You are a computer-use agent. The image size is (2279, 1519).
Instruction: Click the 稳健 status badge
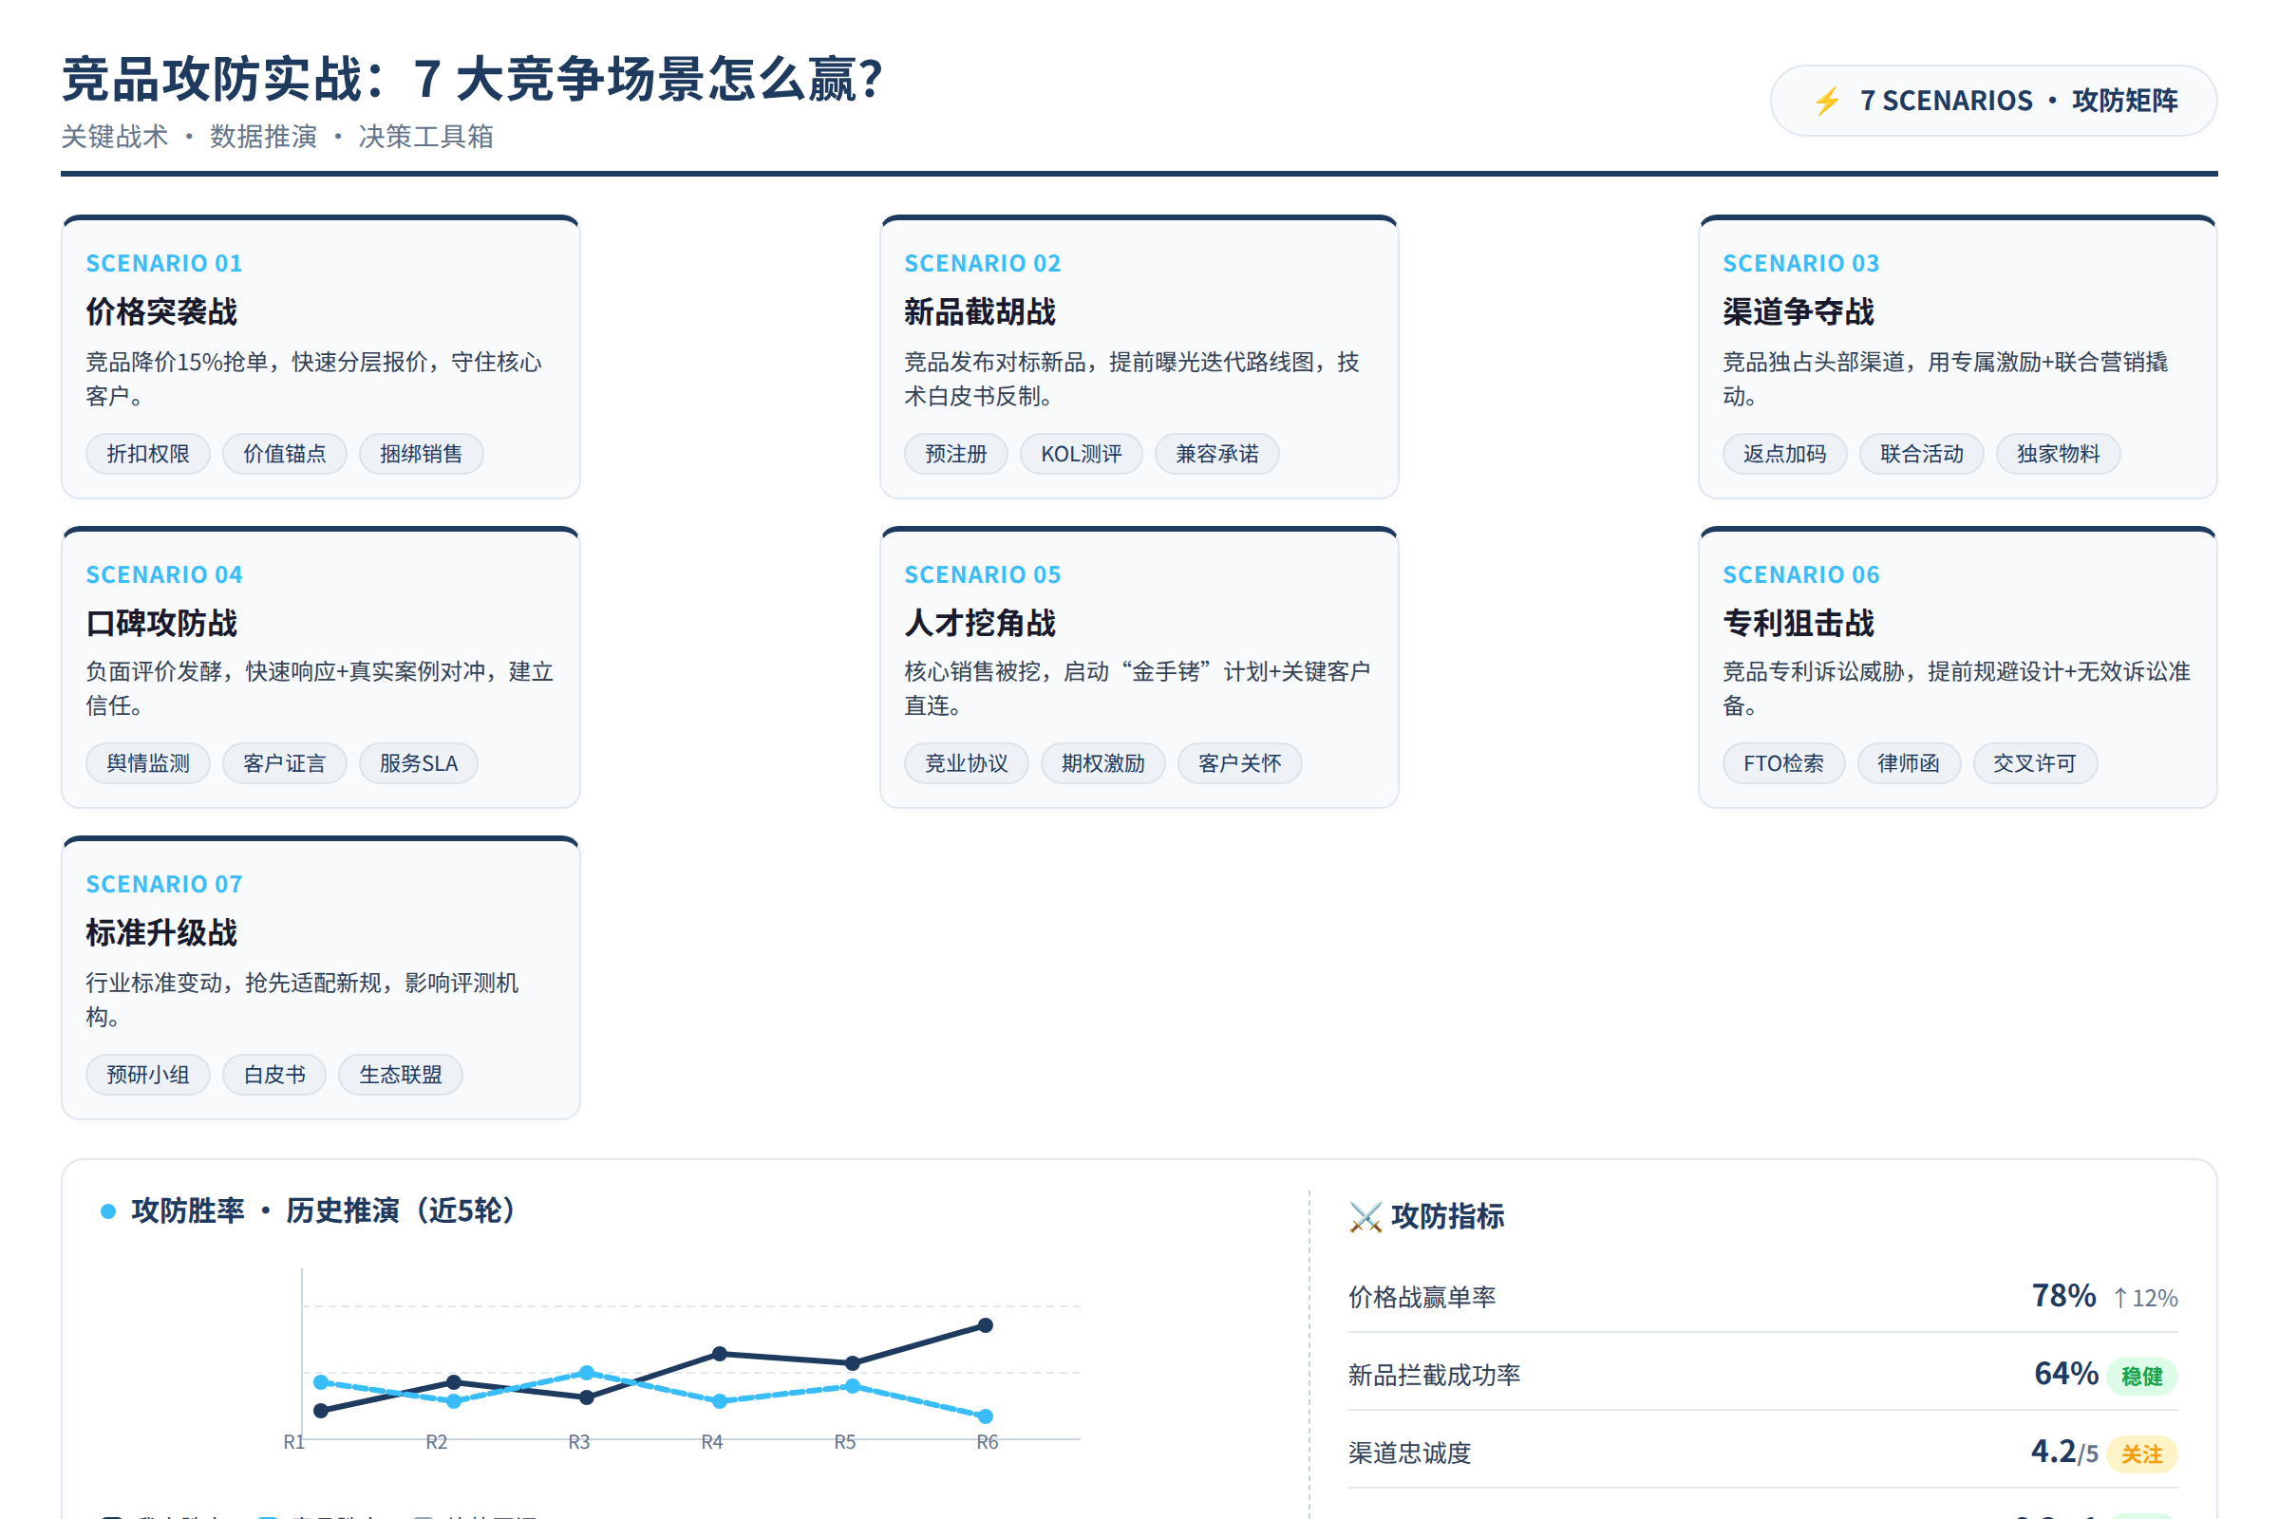coord(2142,1377)
